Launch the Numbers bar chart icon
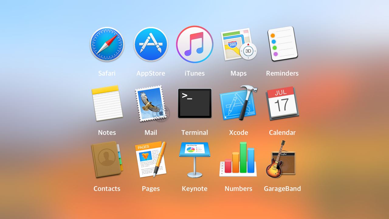389x219 pixels. (x=238, y=159)
